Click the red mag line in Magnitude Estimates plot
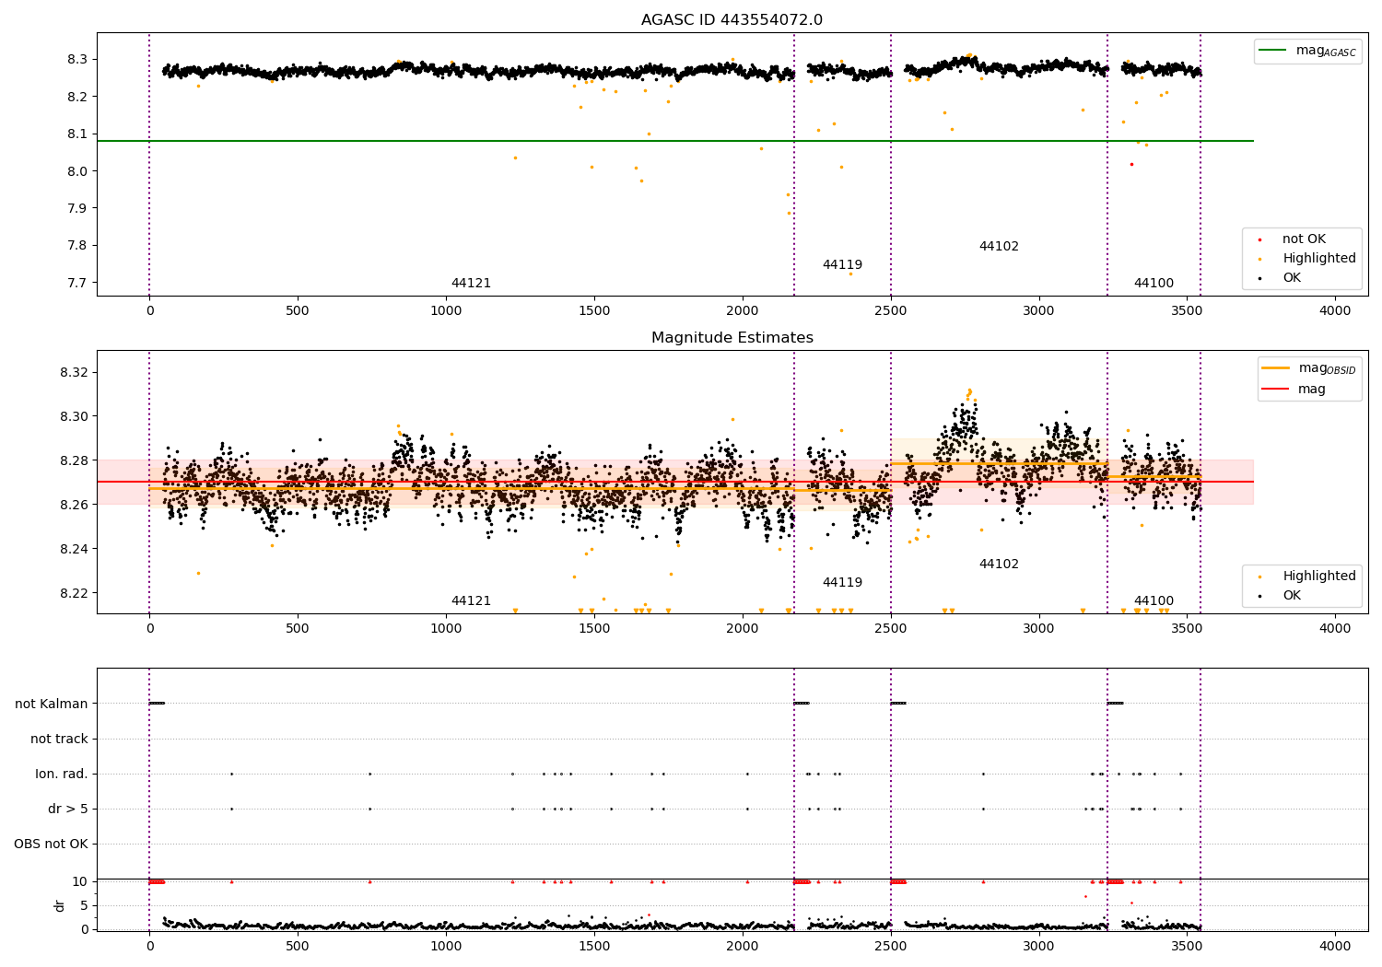The image size is (1382, 967). (675, 482)
